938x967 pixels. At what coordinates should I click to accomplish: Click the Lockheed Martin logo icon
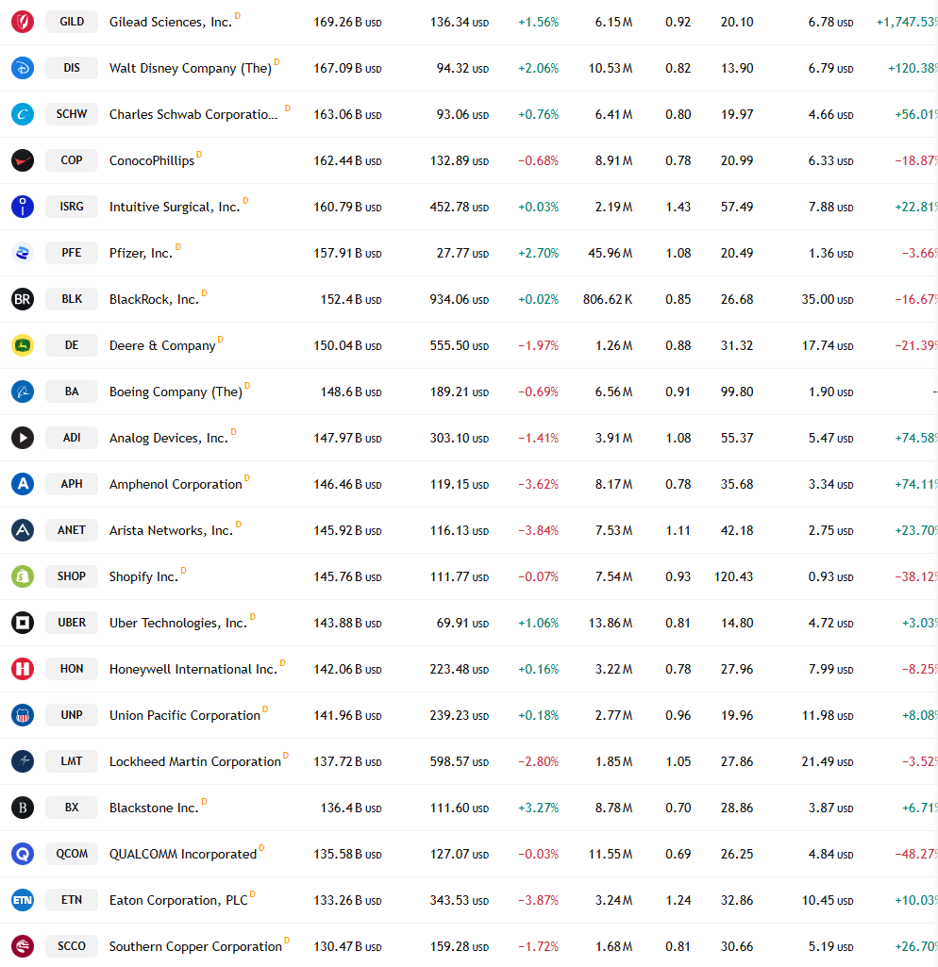23,761
